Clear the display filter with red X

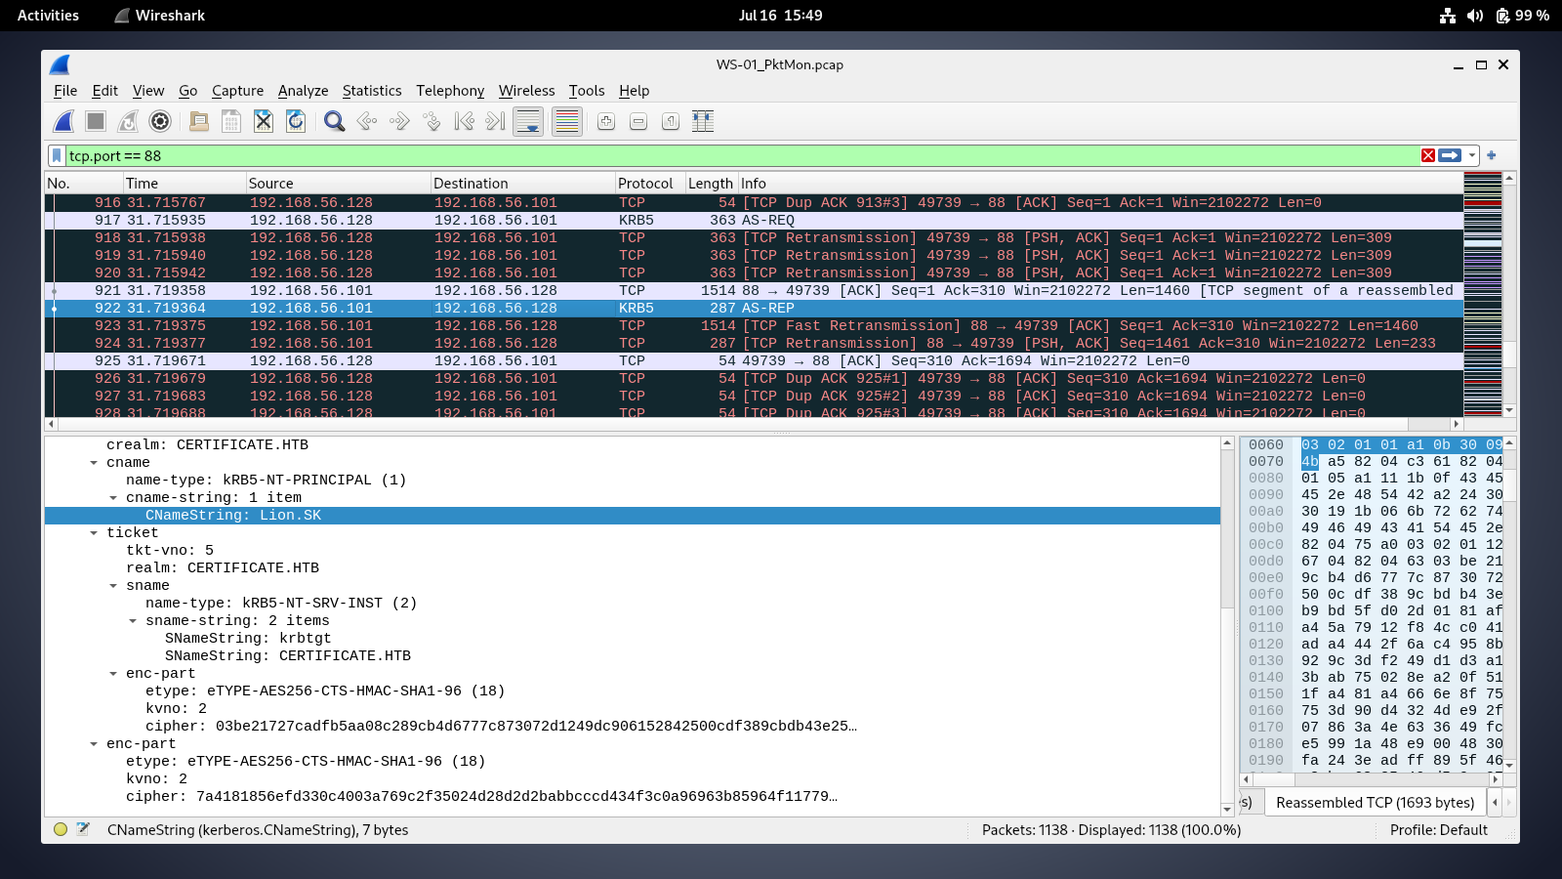(x=1428, y=155)
